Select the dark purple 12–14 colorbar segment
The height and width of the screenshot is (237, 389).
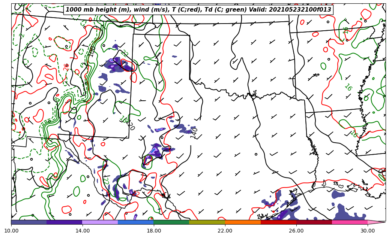click(x=64, y=222)
